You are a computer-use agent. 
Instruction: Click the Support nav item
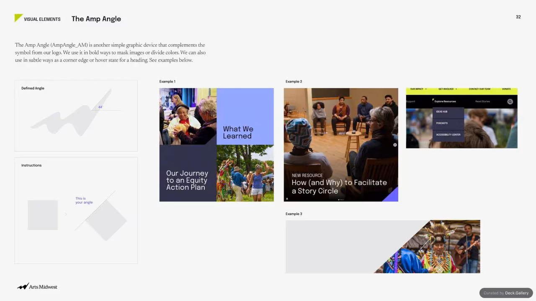coord(410,102)
